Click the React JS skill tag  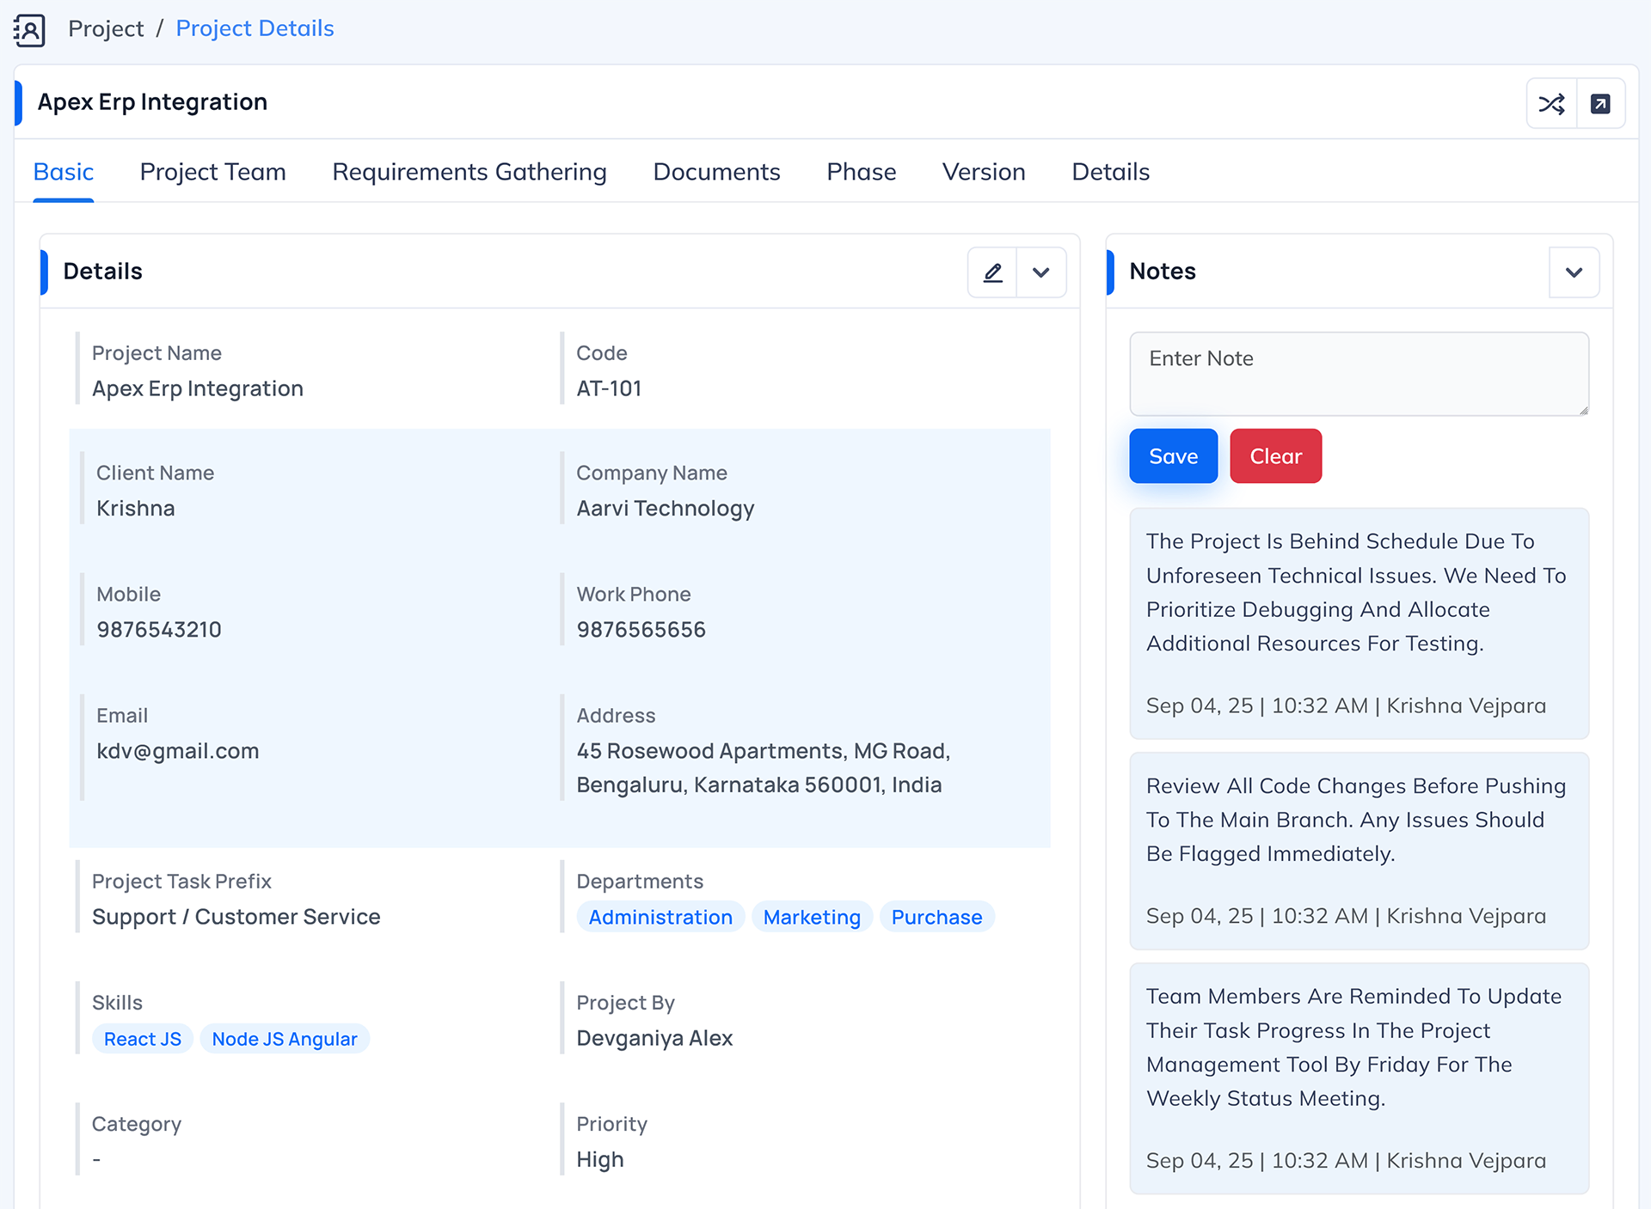click(x=143, y=1039)
